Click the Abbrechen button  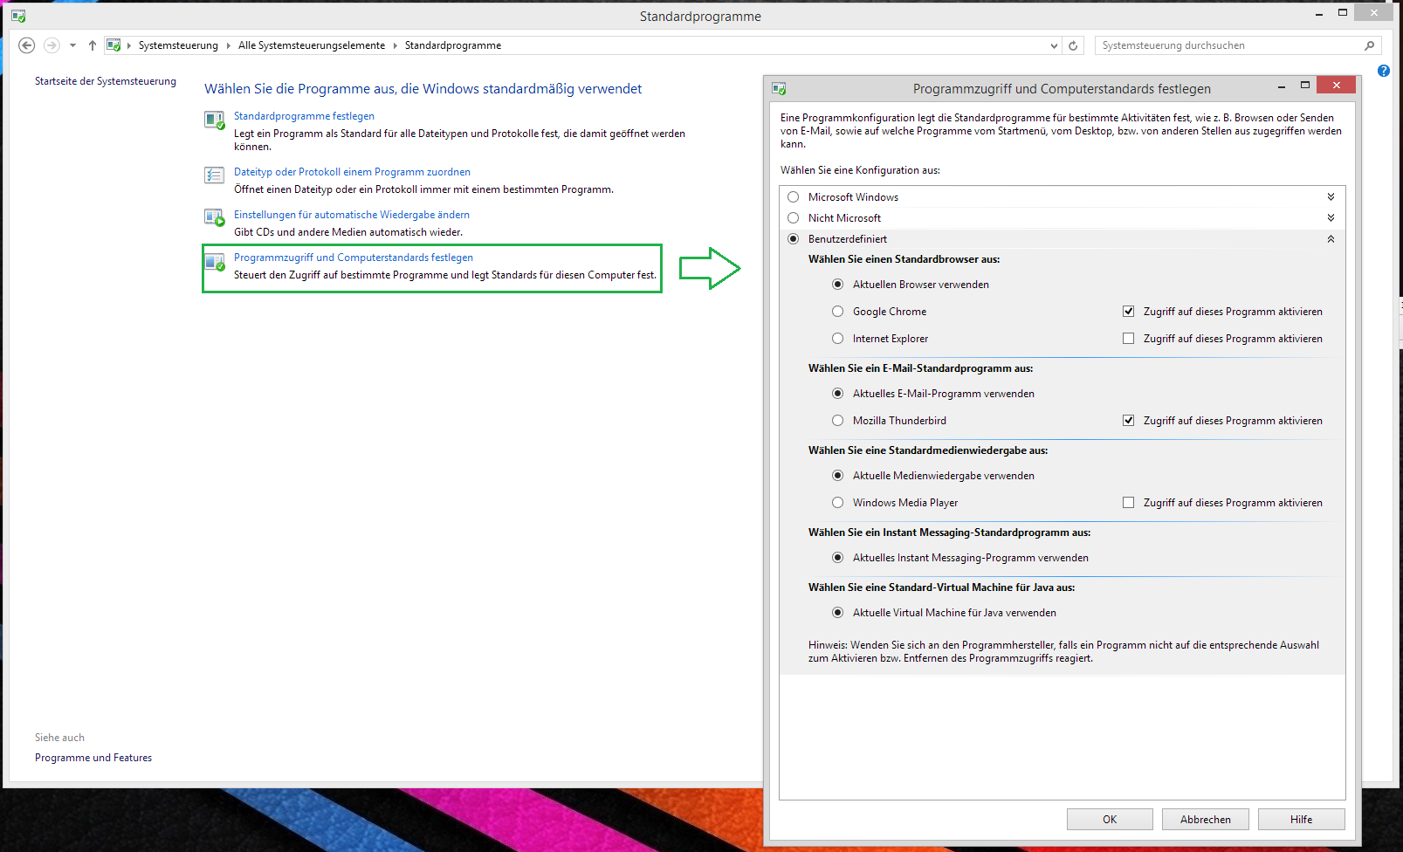coord(1206,820)
